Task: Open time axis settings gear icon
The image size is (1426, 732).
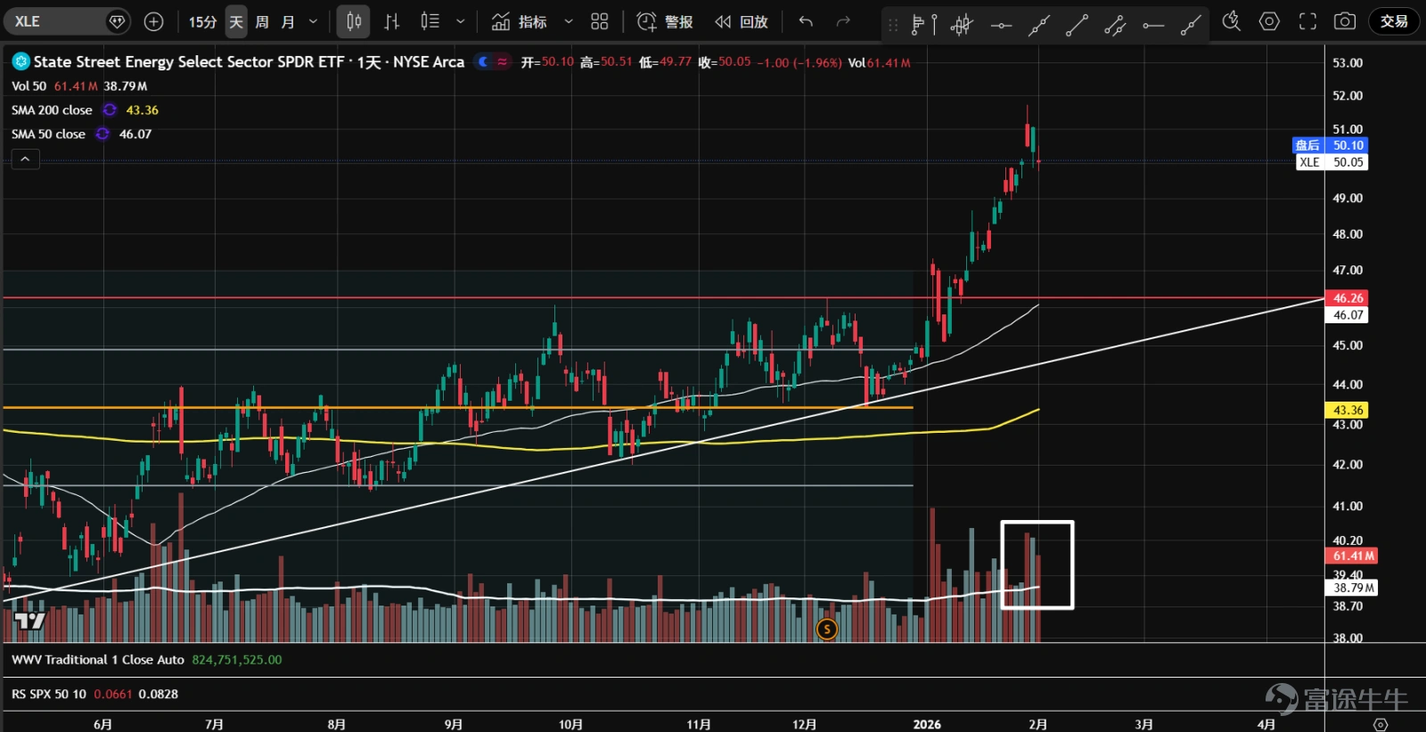Action: [x=1381, y=724]
